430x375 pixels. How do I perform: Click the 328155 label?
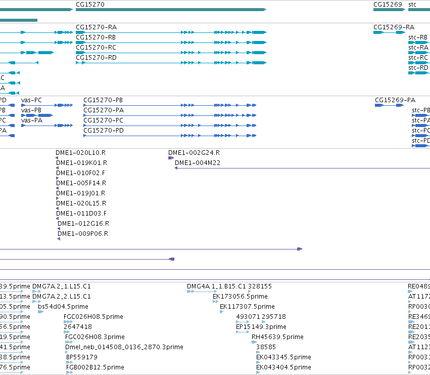pyautogui.click(x=260, y=286)
